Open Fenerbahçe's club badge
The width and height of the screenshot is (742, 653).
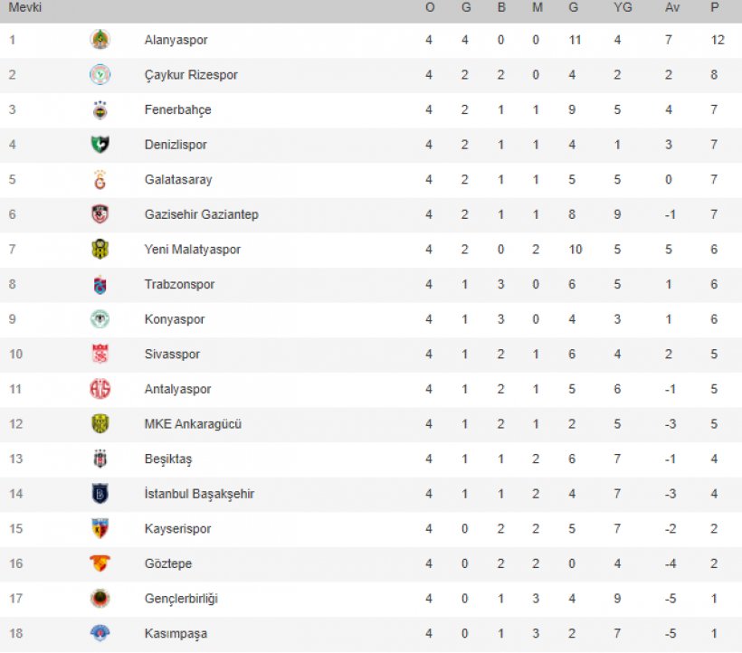100,109
